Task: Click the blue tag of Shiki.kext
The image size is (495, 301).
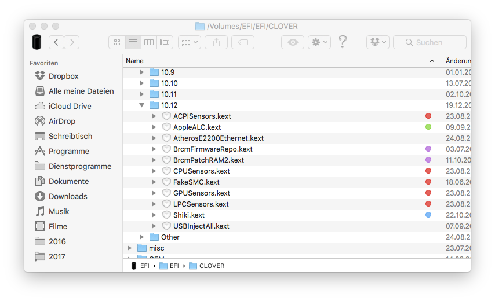Action: click(428, 215)
